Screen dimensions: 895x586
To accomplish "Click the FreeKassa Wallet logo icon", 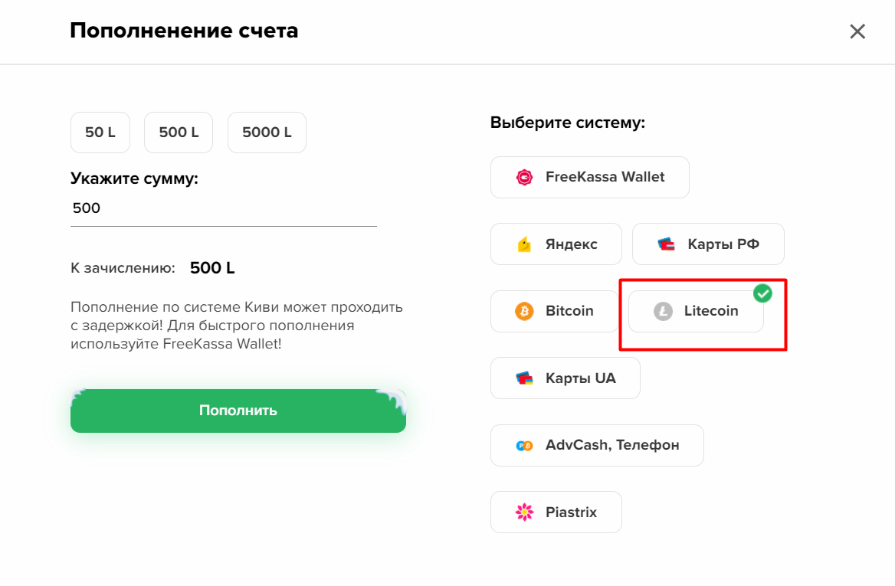I will 524,178.
